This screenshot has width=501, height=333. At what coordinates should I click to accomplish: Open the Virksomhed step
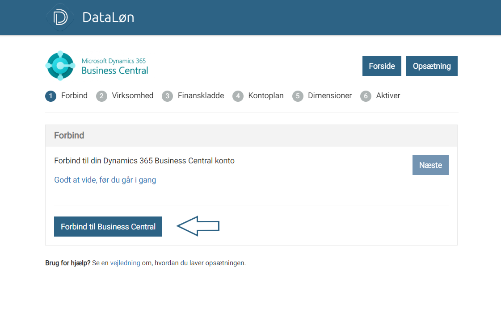coord(133,96)
